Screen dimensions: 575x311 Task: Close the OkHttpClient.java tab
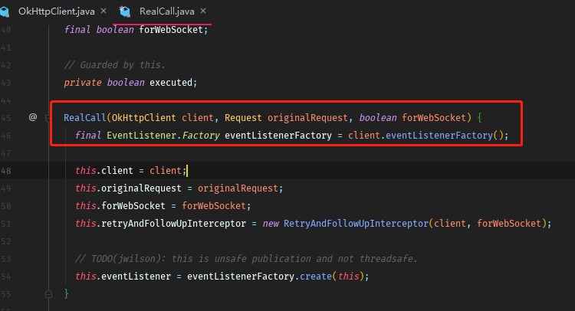[x=103, y=11]
